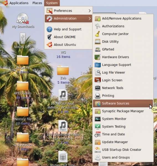The width and height of the screenshot is (157, 166).
Task: Click the Users and Groups icon
Action: click(x=97, y=157)
